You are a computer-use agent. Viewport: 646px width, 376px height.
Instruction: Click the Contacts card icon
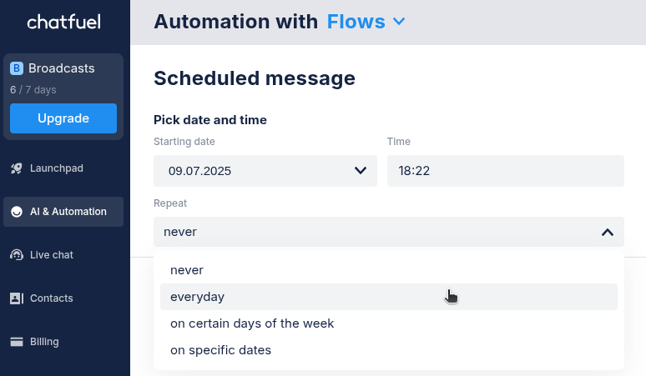click(17, 298)
